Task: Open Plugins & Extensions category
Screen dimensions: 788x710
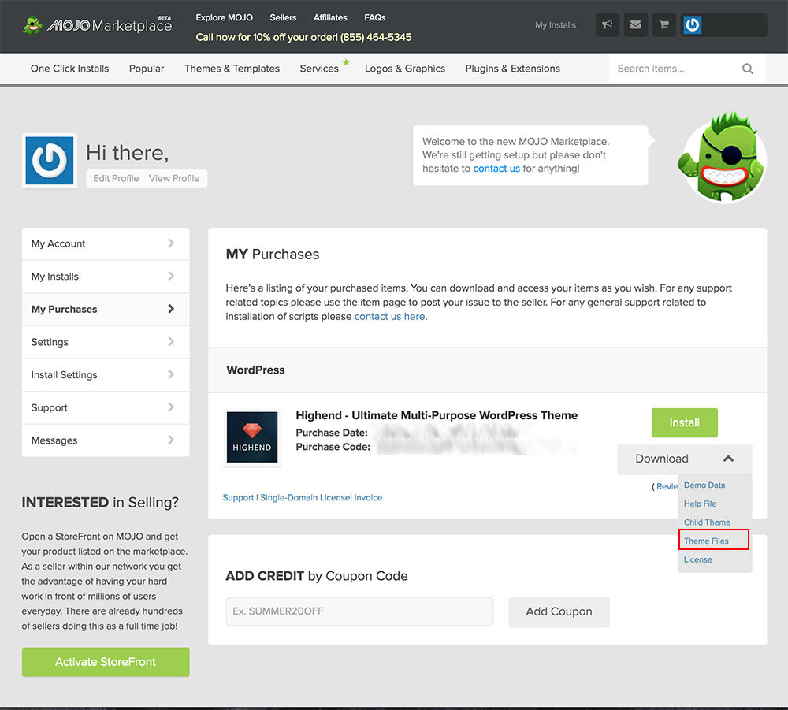Action: click(513, 69)
